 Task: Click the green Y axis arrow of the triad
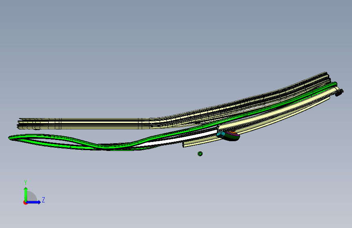[x=26, y=194]
